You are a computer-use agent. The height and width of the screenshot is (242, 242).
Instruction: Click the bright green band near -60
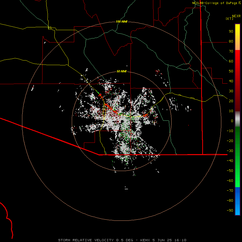click(237, 181)
